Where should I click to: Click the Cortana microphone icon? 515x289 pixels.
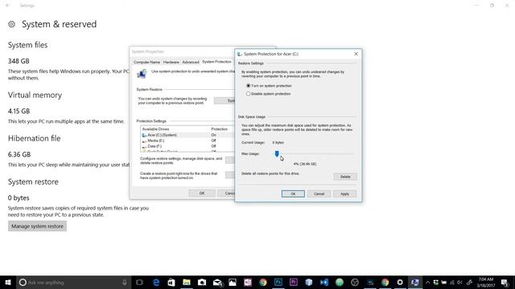click(125, 282)
